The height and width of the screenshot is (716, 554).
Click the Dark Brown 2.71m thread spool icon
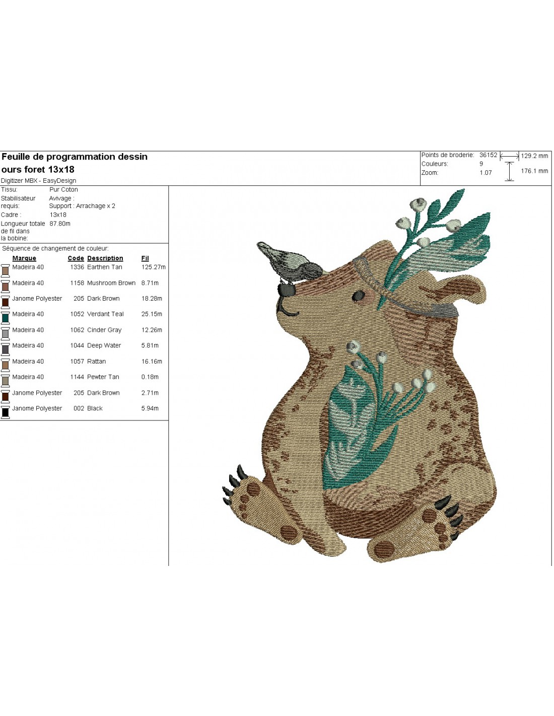pos(5,396)
